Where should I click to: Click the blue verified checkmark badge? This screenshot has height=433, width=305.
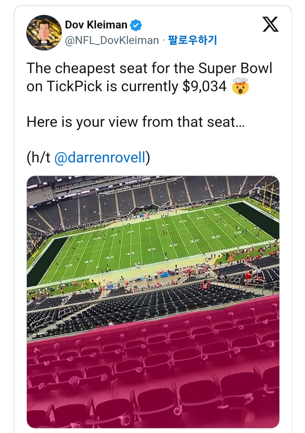point(136,25)
